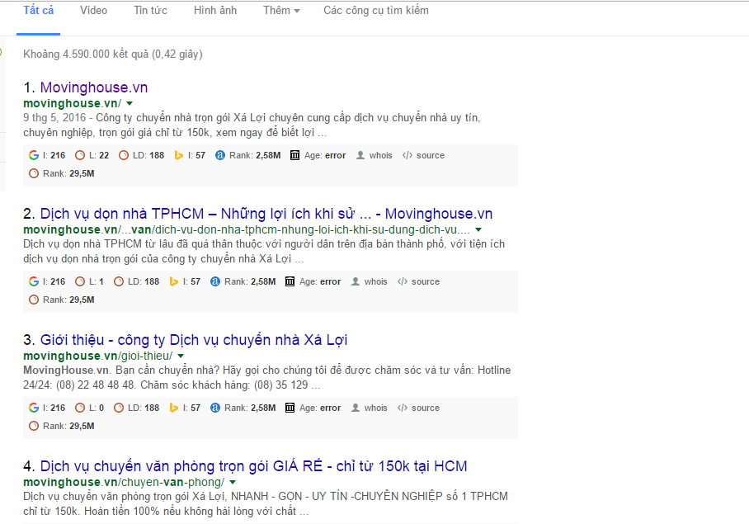Viewport: 749px width, 524px height.
Task: Click Age archive icon in result 2
Action: point(290,281)
